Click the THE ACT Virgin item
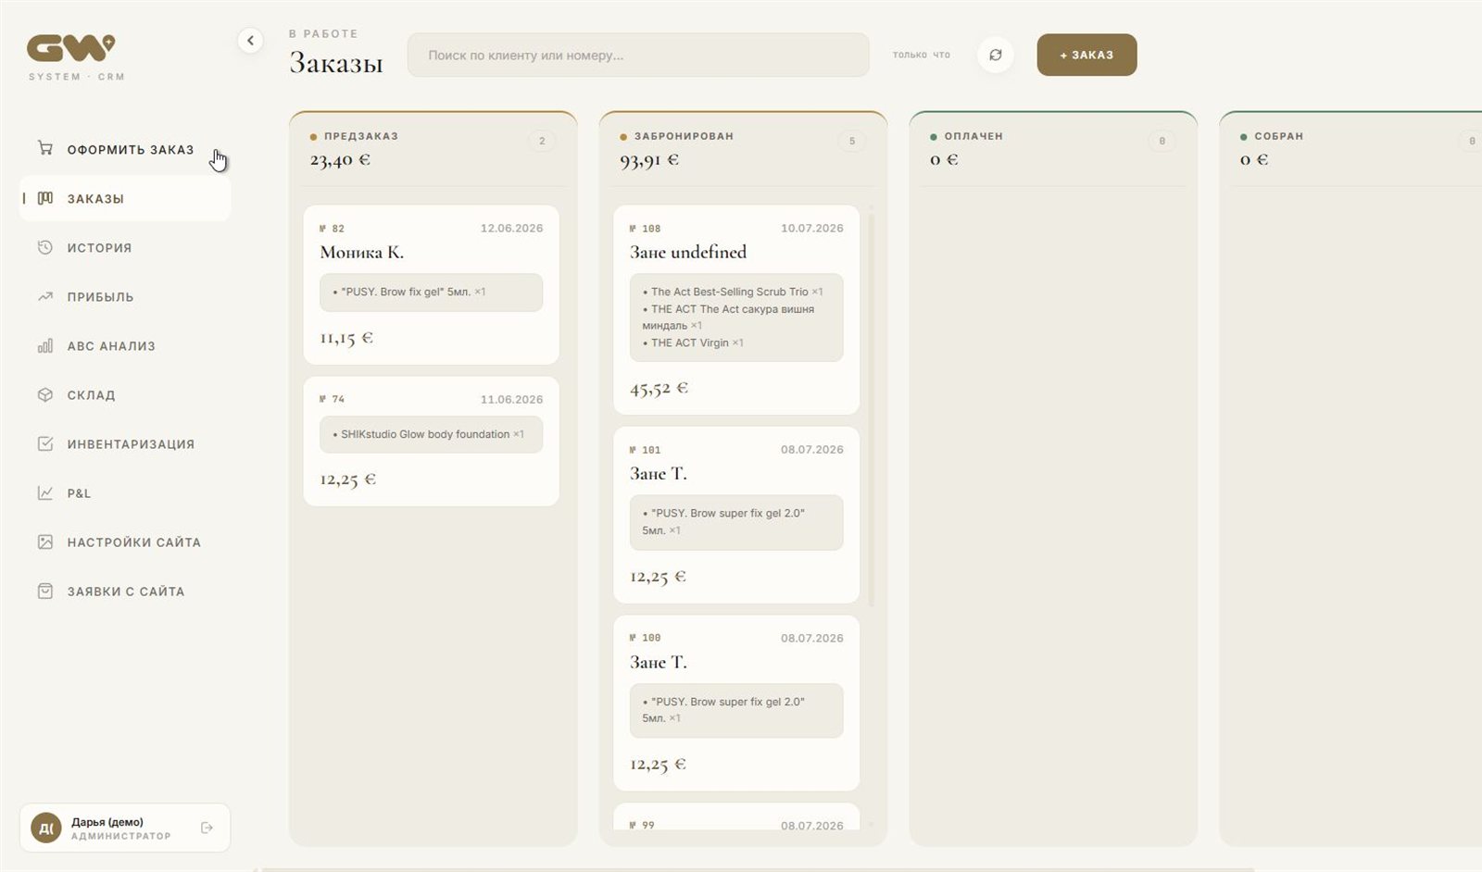This screenshot has width=1482, height=872. tap(693, 343)
